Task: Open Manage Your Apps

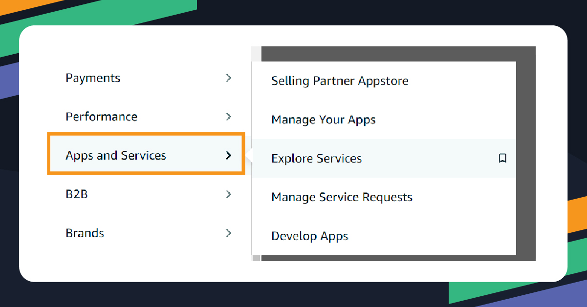Action: pos(324,119)
